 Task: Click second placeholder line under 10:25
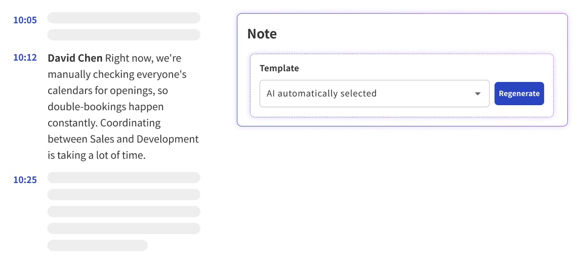(x=123, y=195)
